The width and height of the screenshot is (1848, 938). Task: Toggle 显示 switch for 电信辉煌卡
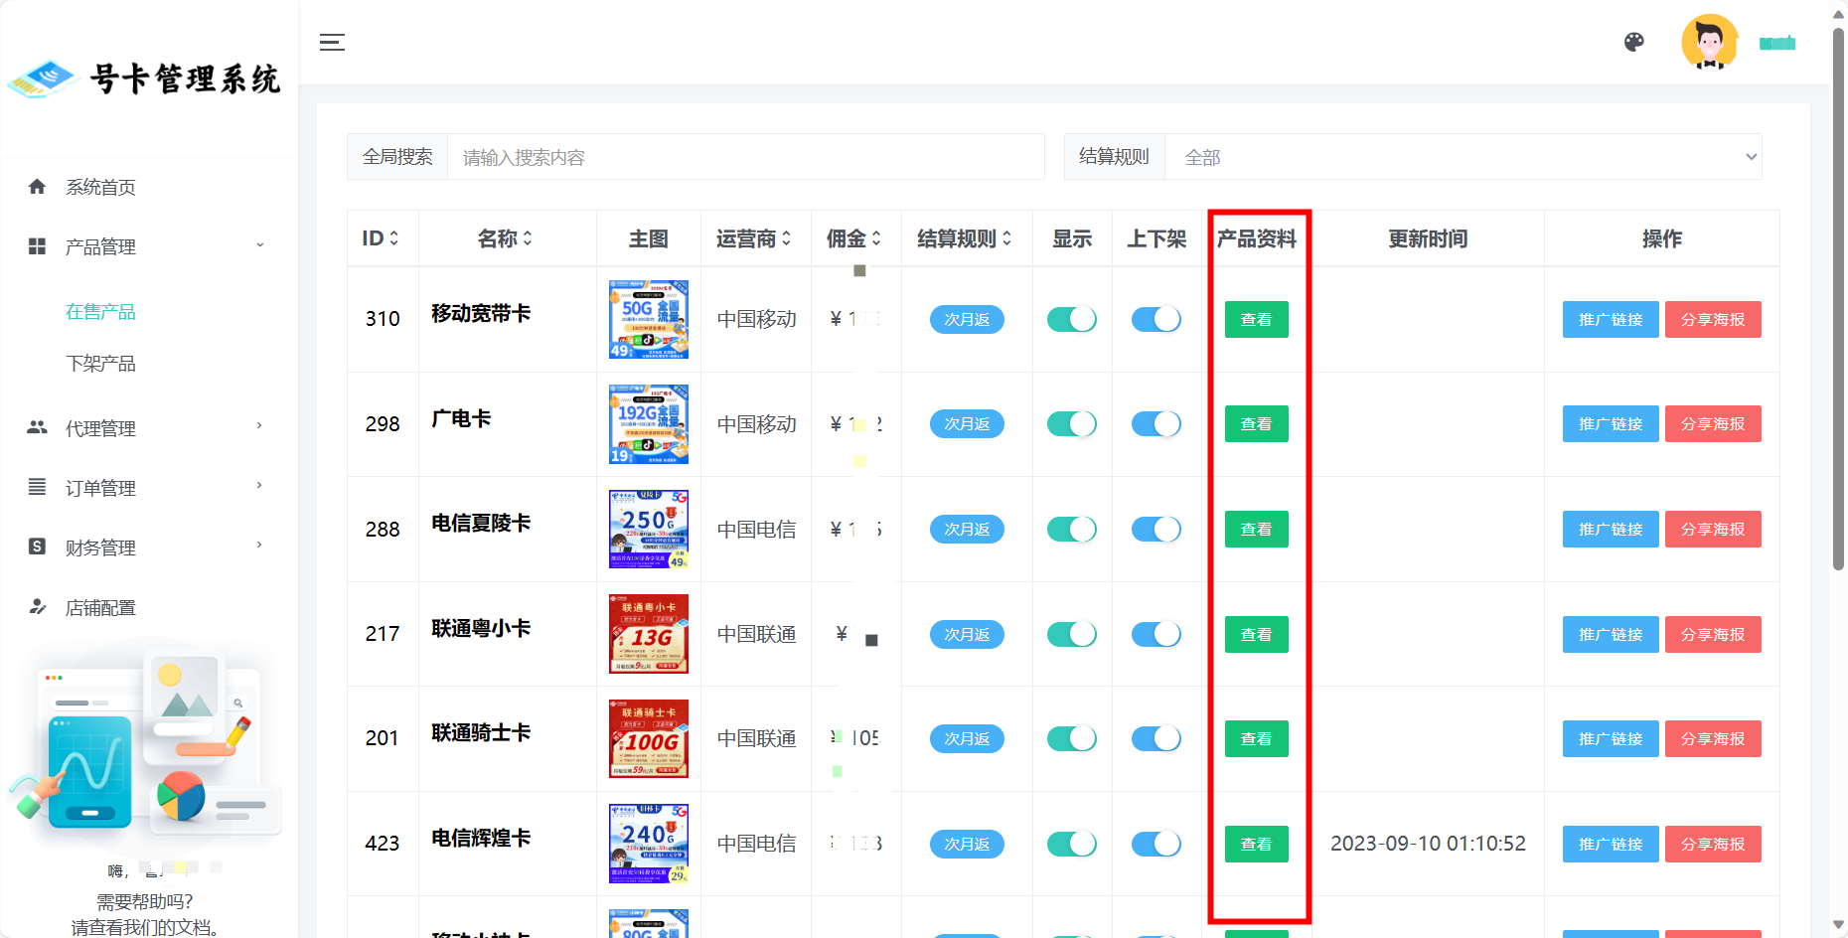coord(1072,844)
